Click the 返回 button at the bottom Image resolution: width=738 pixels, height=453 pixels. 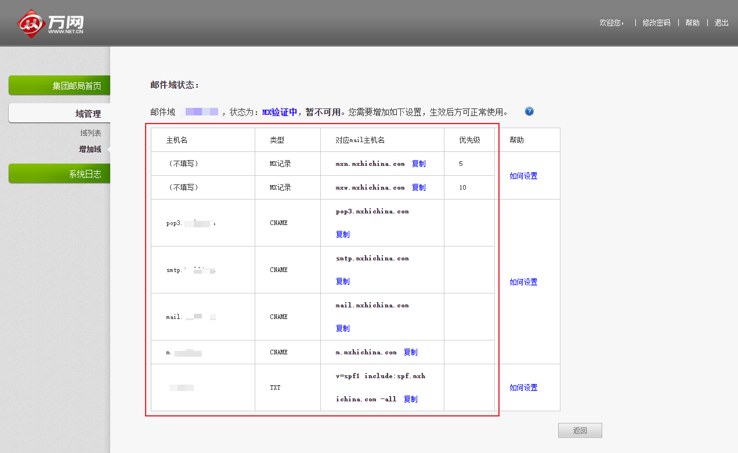coord(580,430)
